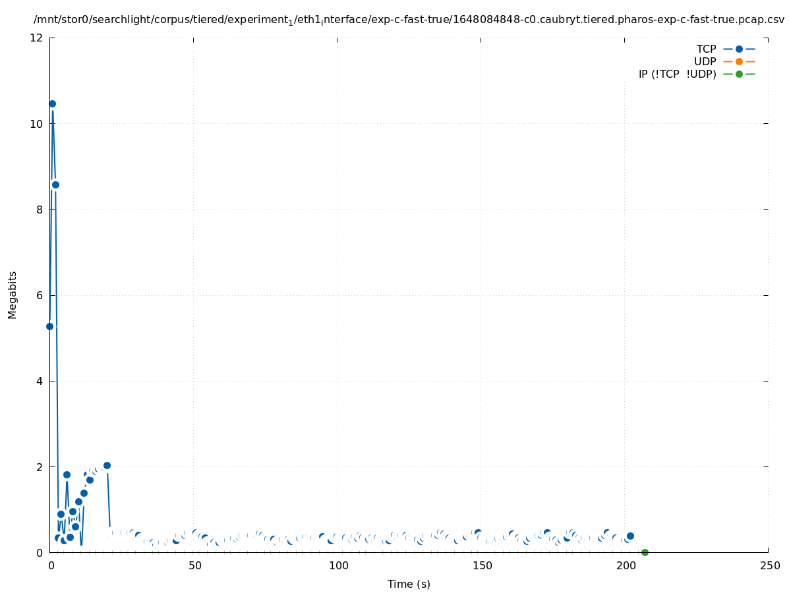Select the 2 Megabit TCP point near 20 seconds
The image size is (789, 593).
[107, 465]
